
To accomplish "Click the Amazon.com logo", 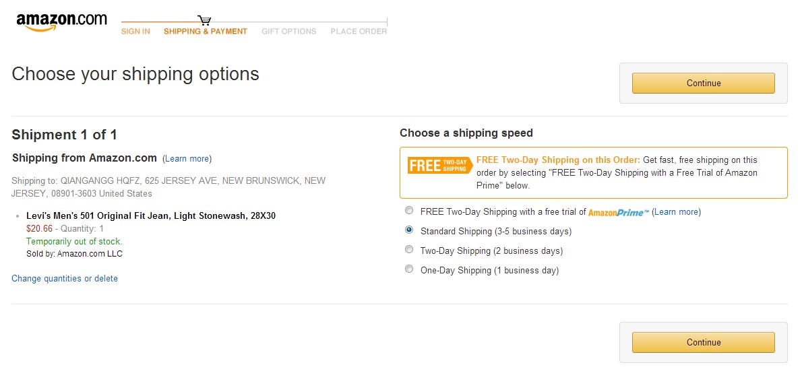I will click(x=61, y=21).
